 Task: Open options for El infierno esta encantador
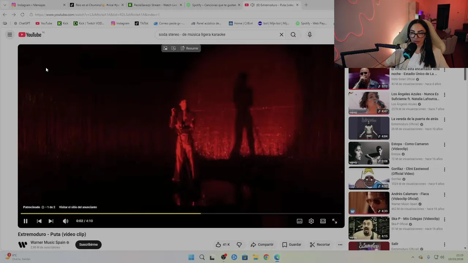445,70
